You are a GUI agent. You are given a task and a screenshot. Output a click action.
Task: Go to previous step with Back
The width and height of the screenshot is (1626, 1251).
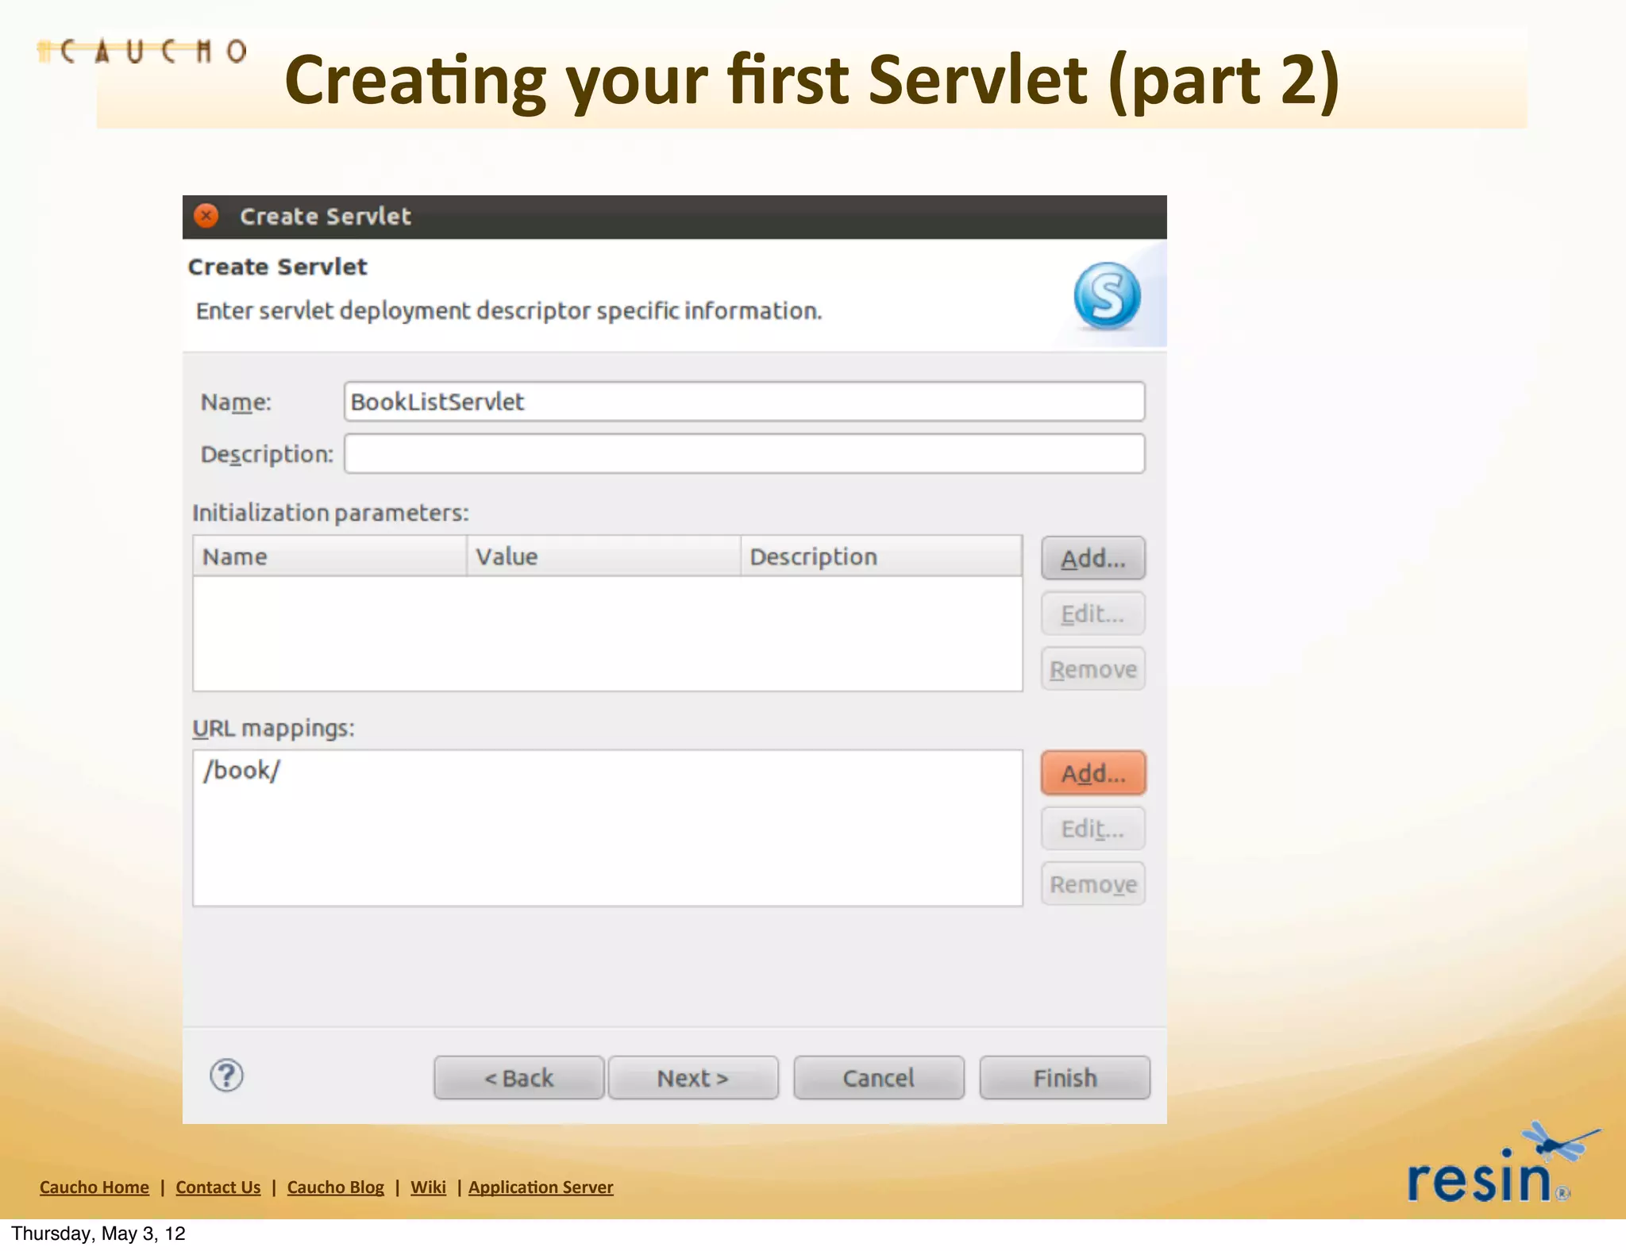(x=518, y=1078)
